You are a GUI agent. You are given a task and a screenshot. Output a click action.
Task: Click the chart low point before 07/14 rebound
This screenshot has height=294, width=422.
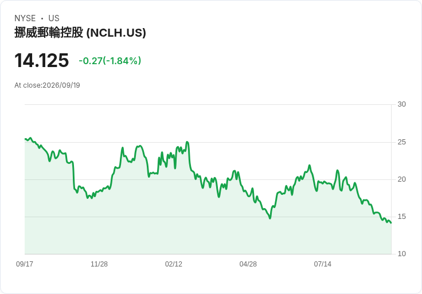click(x=270, y=218)
